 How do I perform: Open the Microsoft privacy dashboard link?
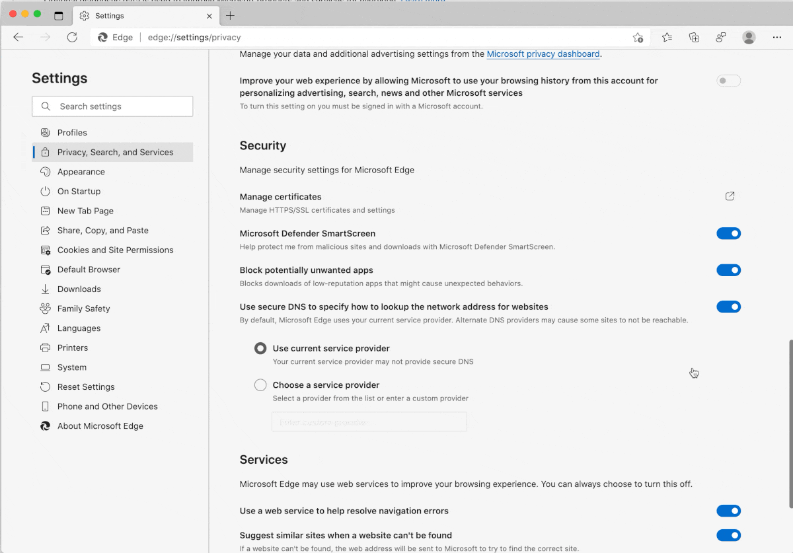(x=543, y=54)
